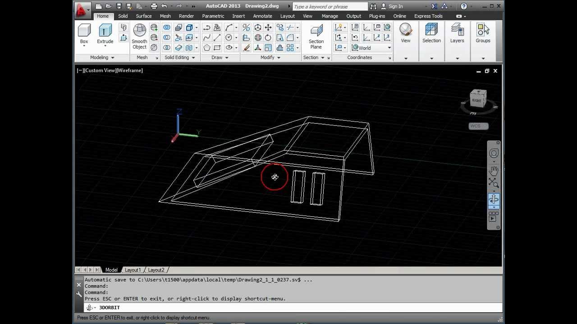The height and width of the screenshot is (324, 577).
Task: Switch to the Solid ribbon tab
Action: [x=123, y=16]
